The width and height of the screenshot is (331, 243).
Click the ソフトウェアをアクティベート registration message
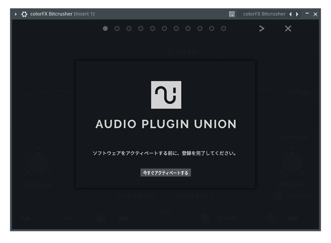(164, 153)
